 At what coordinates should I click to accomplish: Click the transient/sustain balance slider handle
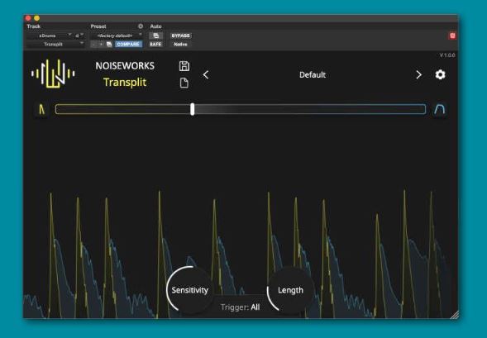tap(193, 109)
